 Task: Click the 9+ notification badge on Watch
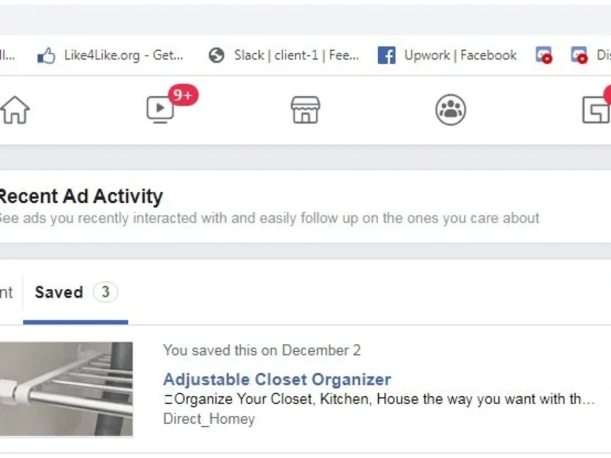[x=183, y=95]
